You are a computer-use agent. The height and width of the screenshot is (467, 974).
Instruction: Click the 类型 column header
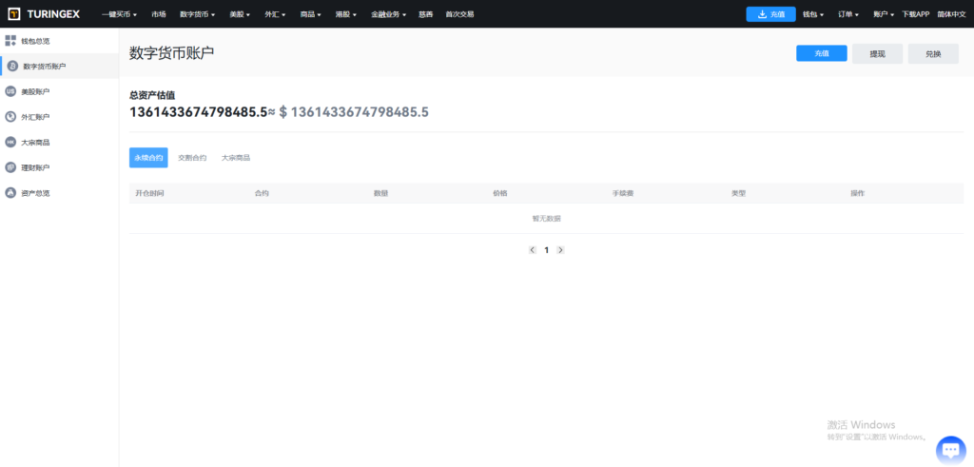tap(738, 193)
